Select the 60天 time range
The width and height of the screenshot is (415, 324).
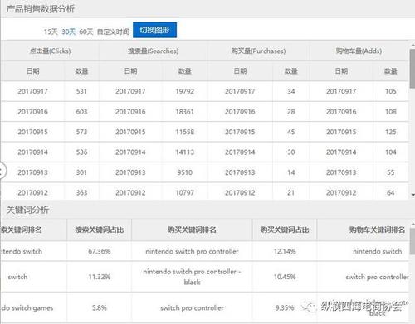86,31
